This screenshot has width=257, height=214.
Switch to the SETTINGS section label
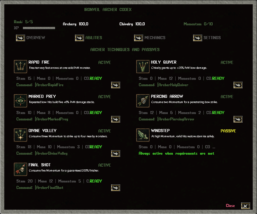pyautogui.click(x=212, y=38)
